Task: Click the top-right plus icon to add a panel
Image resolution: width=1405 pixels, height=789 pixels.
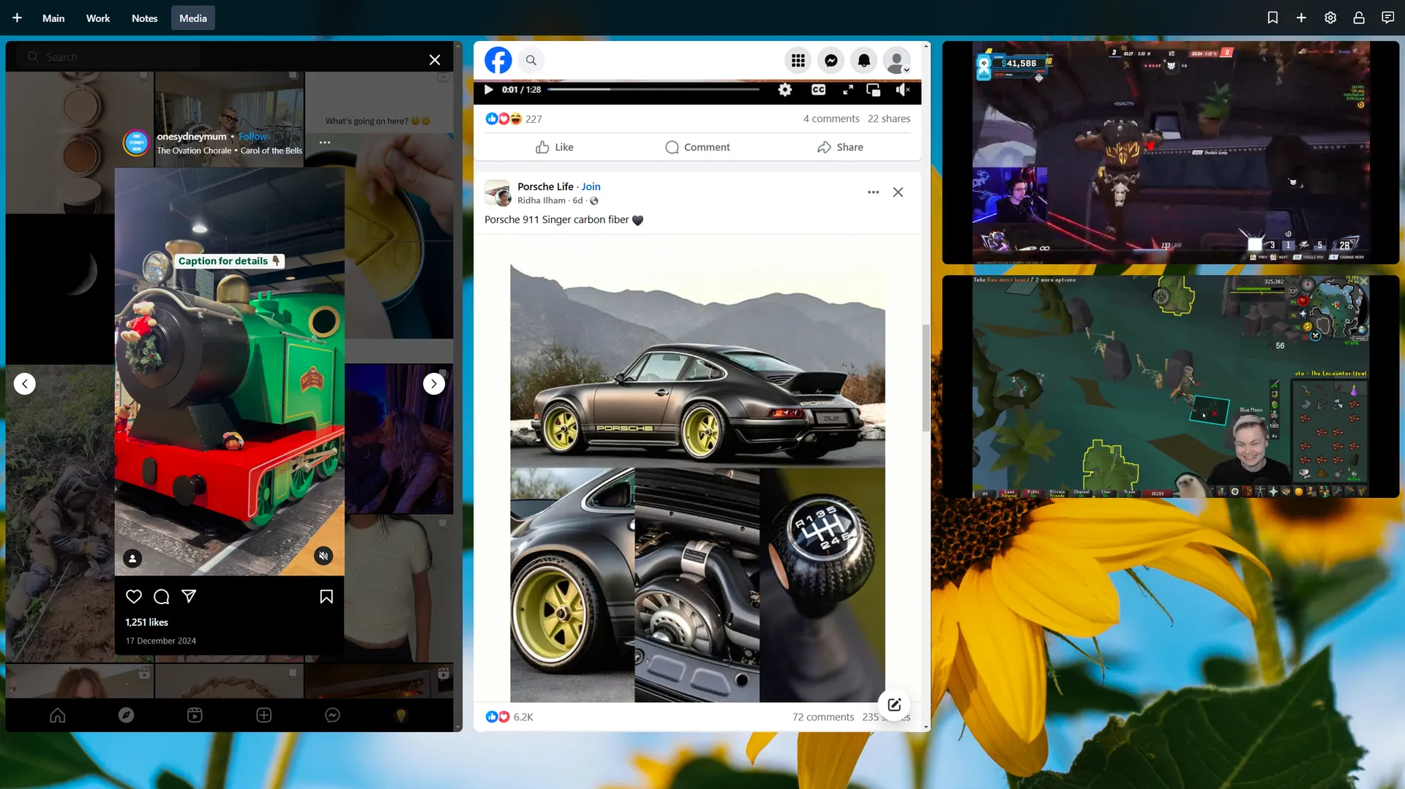Action: click(1301, 18)
